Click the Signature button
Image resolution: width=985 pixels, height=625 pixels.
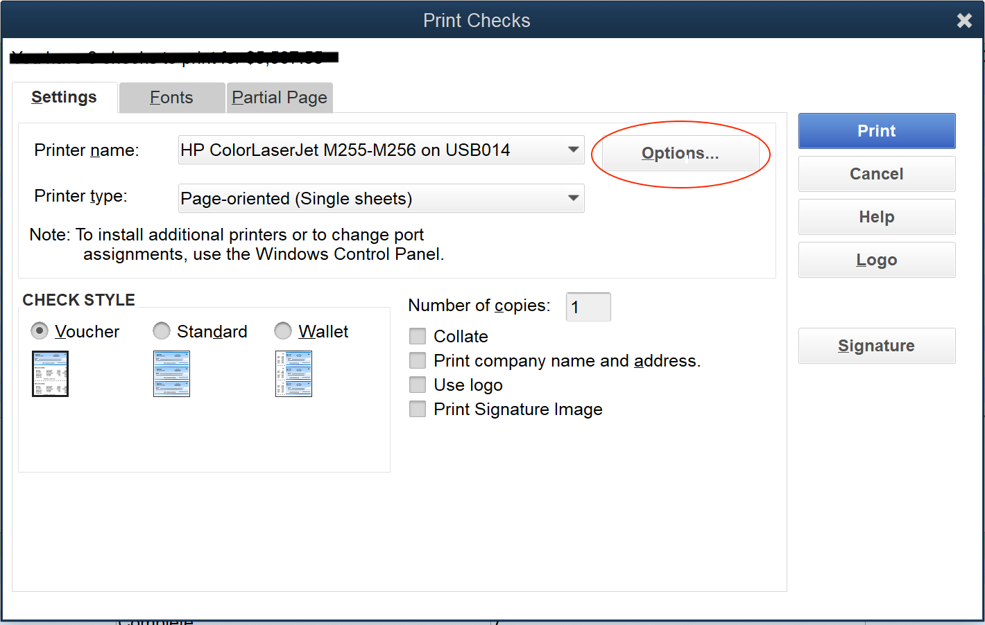(876, 346)
